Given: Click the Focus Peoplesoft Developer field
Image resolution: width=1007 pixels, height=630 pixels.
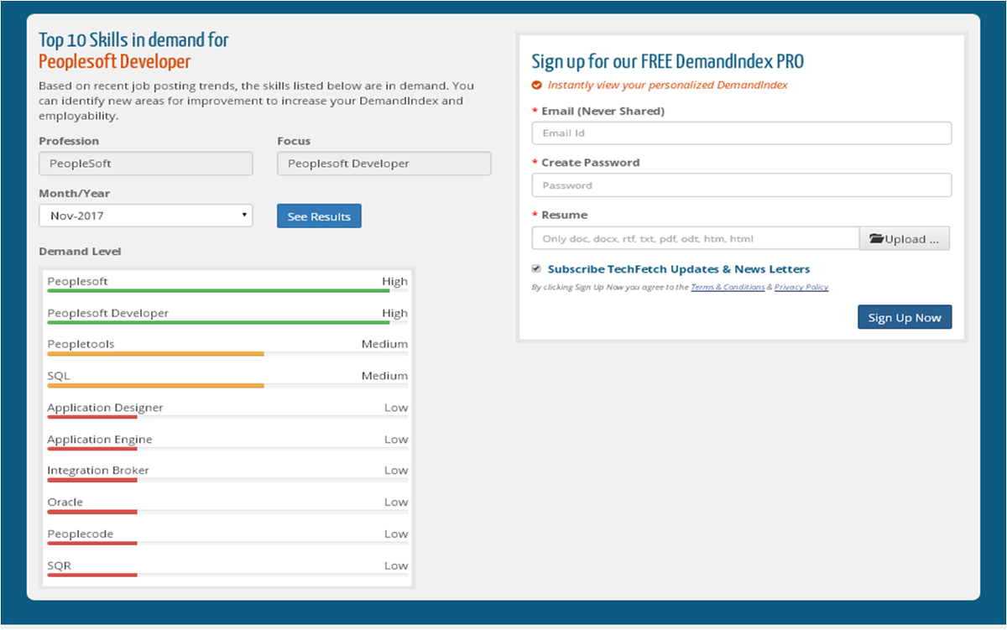Looking at the screenshot, I should coord(384,164).
